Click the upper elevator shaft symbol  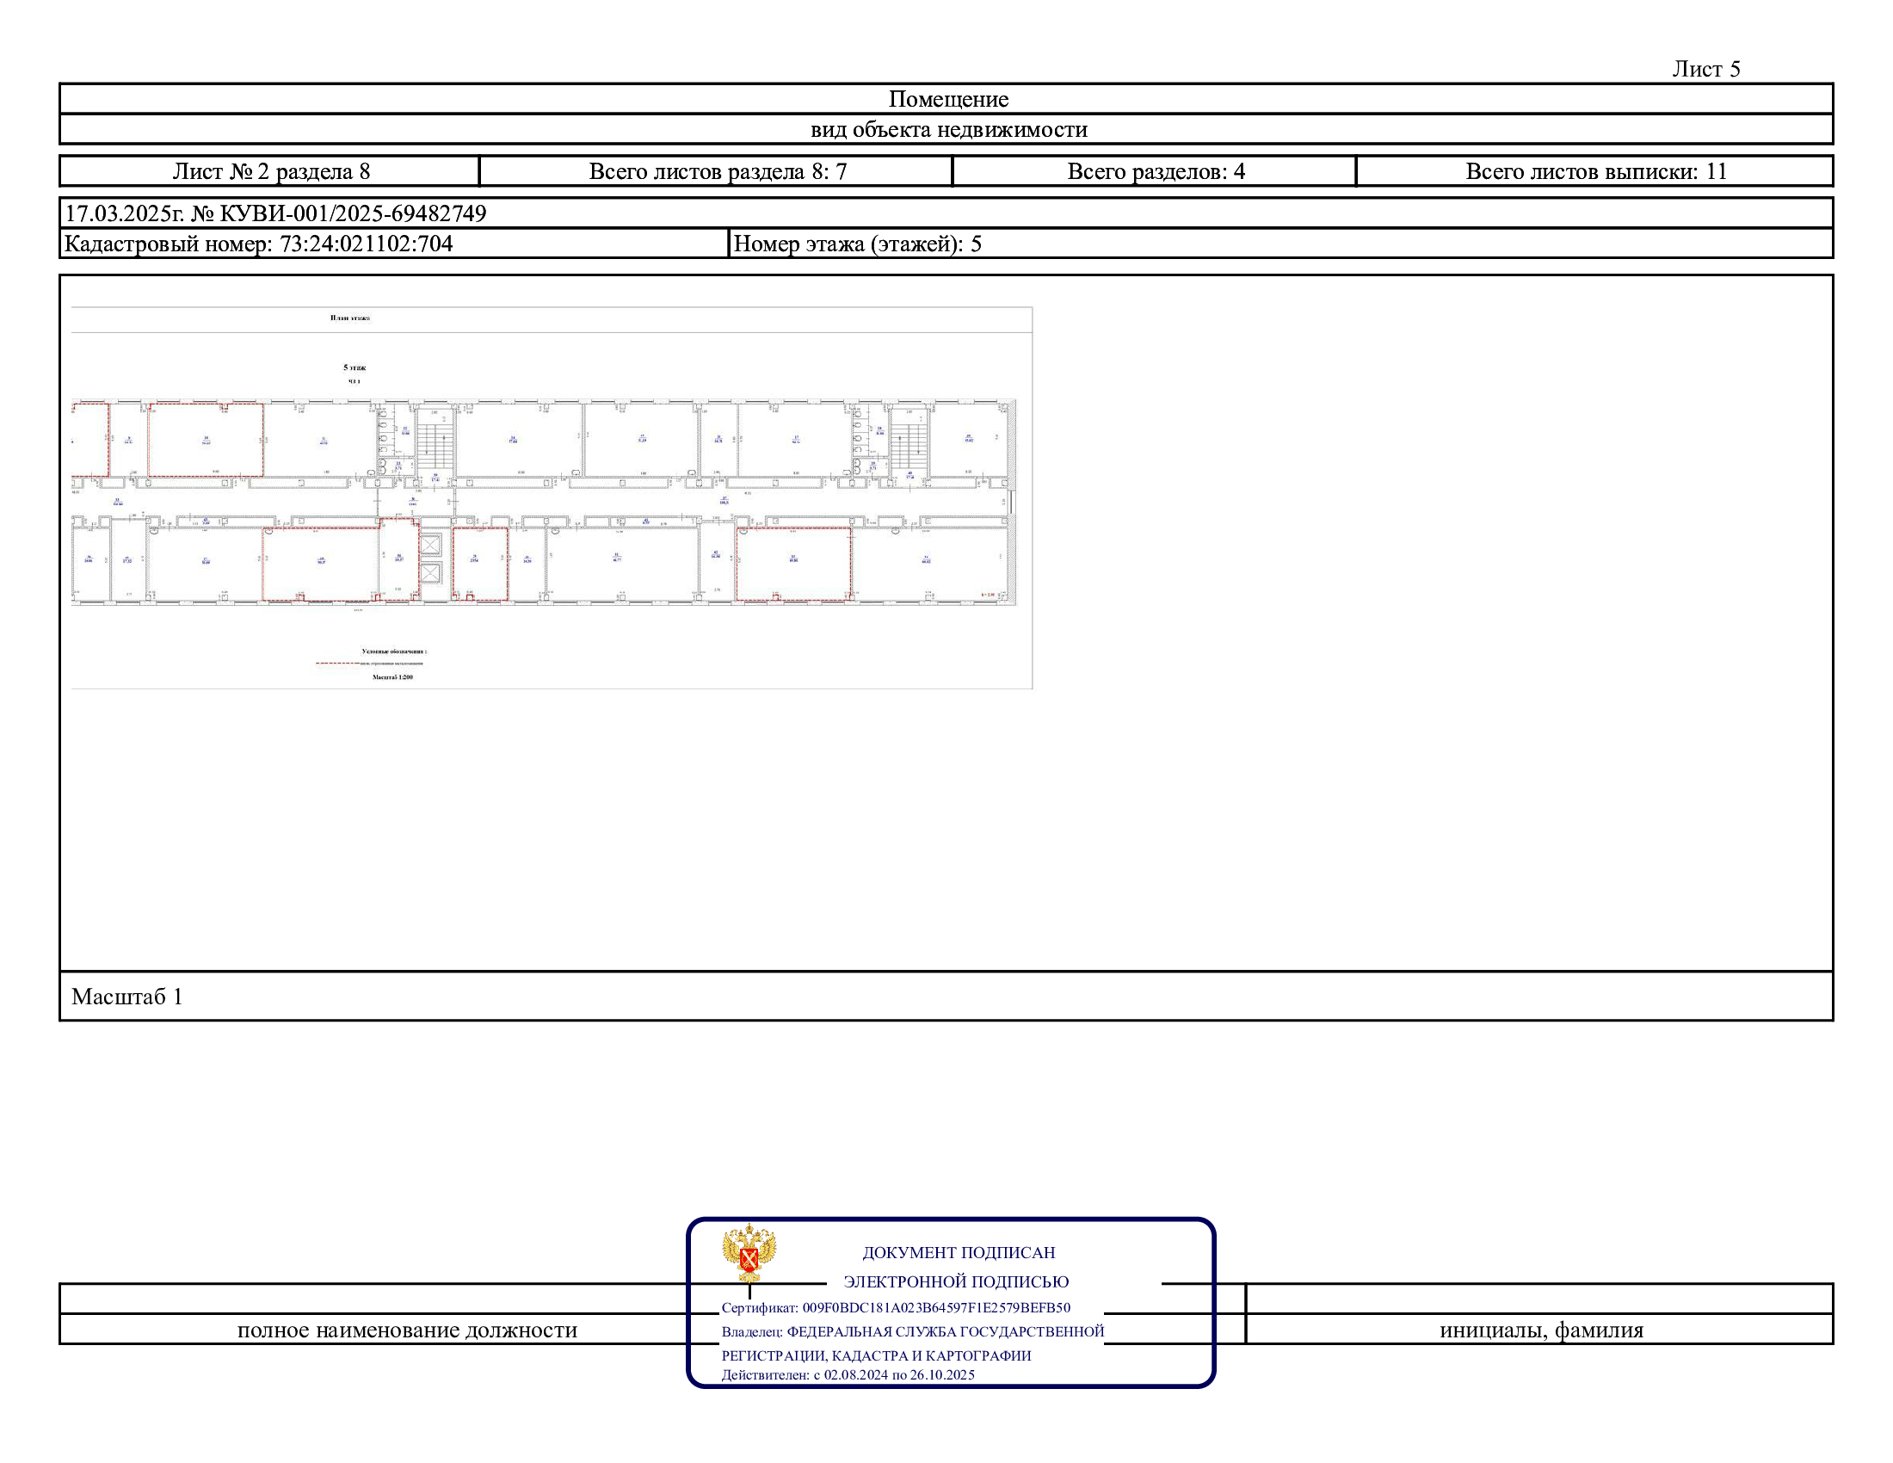(431, 545)
